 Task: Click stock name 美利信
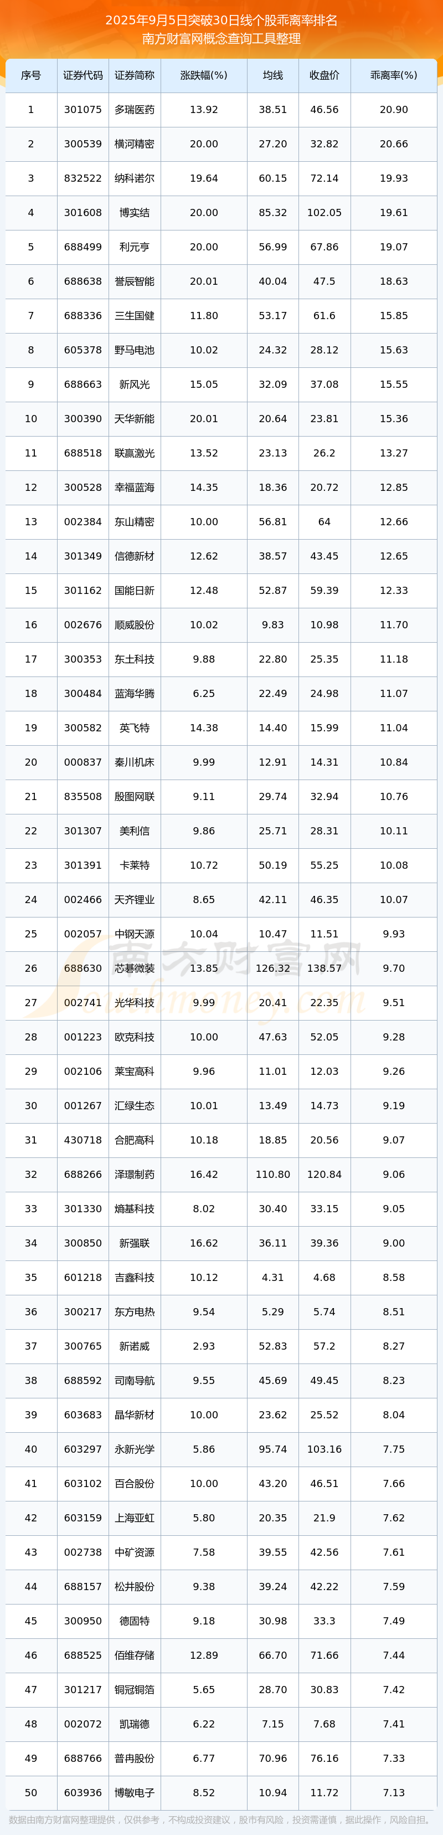coord(135,831)
